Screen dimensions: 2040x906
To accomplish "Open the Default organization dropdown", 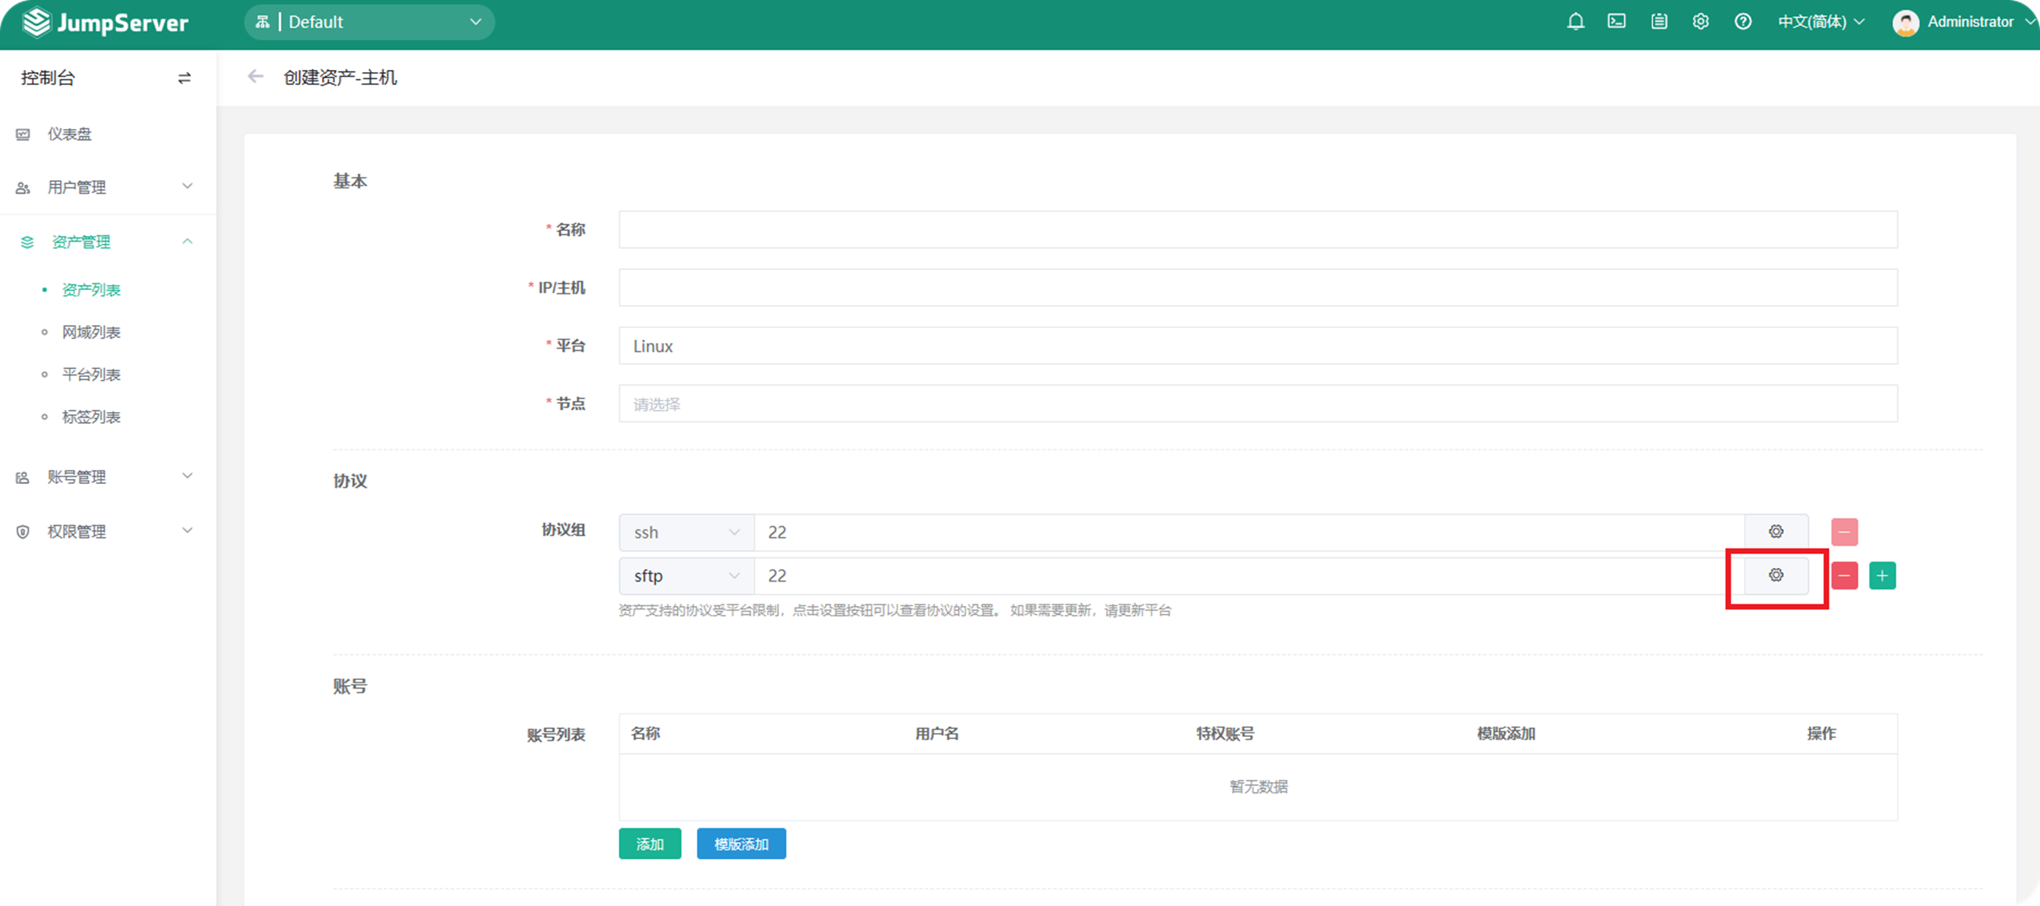I will [369, 22].
